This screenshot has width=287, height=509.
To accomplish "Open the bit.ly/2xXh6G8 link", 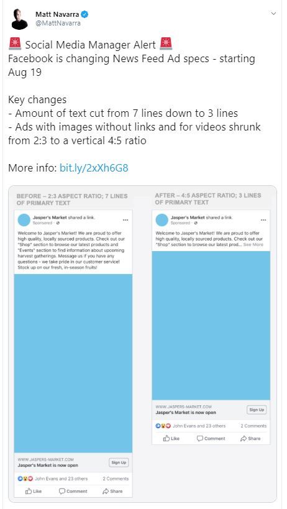I will [x=94, y=168].
